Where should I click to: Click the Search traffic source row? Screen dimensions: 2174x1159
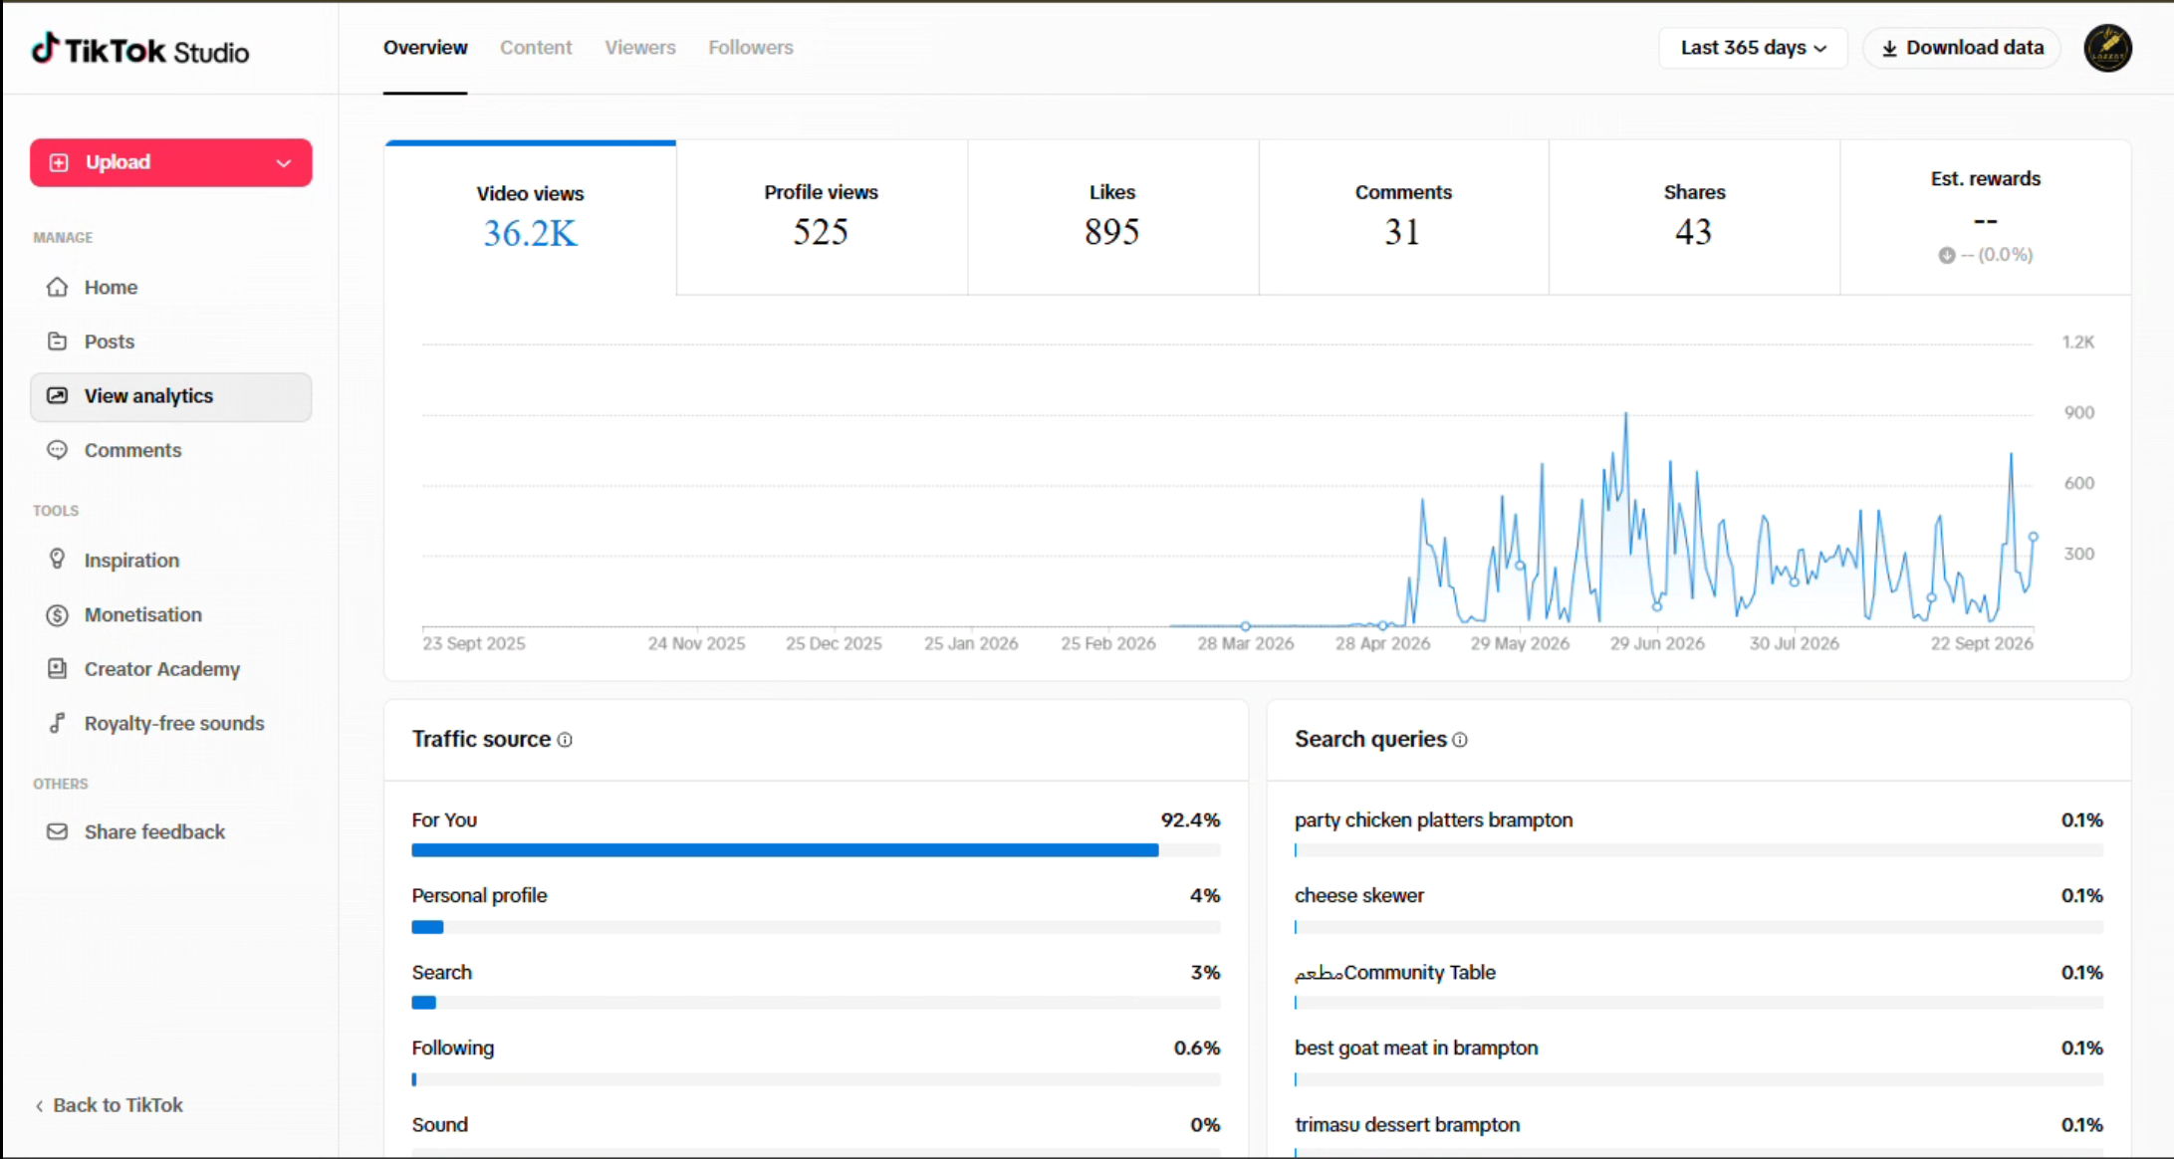[816, 986]
